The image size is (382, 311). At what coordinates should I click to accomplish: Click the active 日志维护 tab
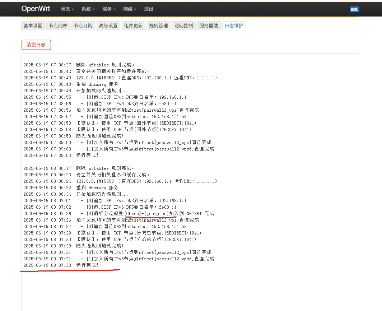click(x=234, y=25)
